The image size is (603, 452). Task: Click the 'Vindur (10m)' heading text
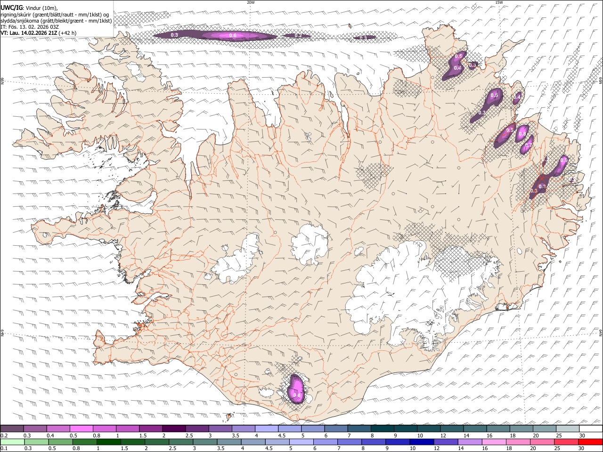(41, 8)
